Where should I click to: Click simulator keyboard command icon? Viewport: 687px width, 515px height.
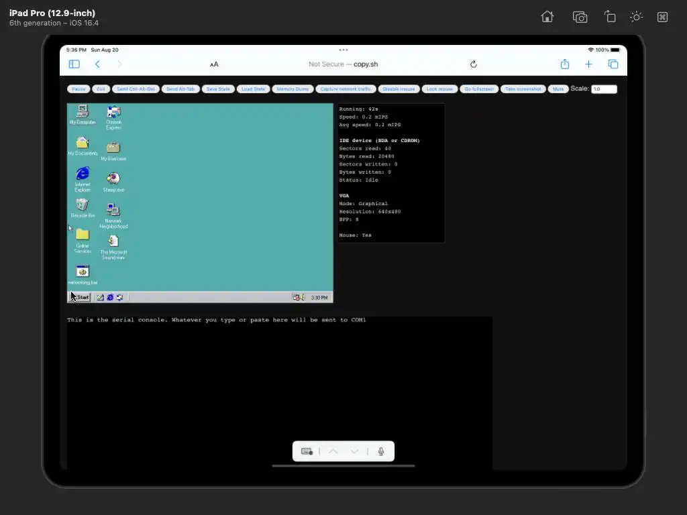662,17
